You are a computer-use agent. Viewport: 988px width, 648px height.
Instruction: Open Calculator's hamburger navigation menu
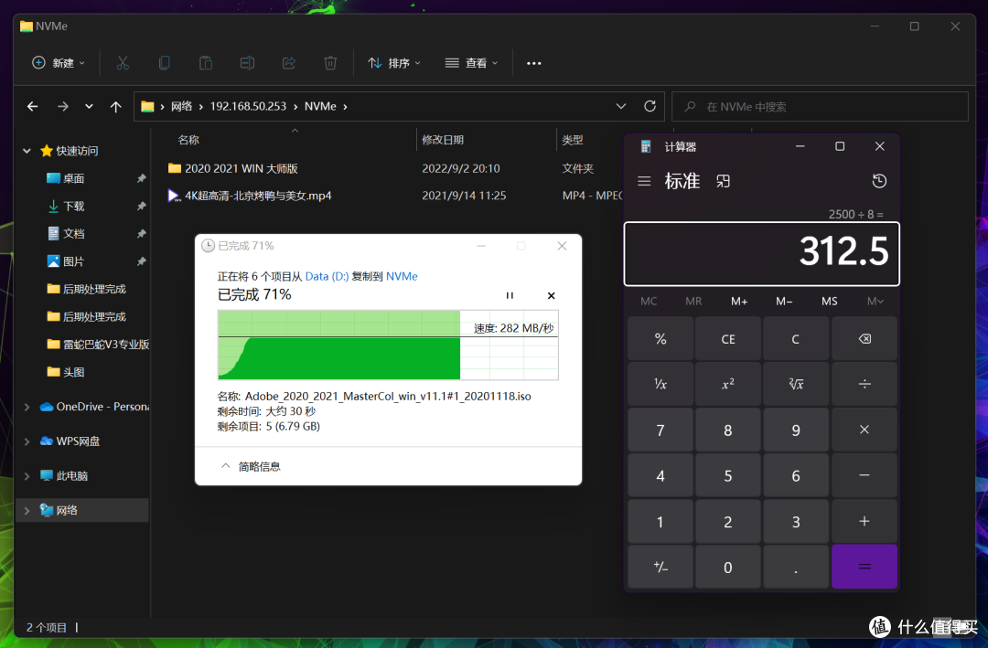[x=644, y=181]
